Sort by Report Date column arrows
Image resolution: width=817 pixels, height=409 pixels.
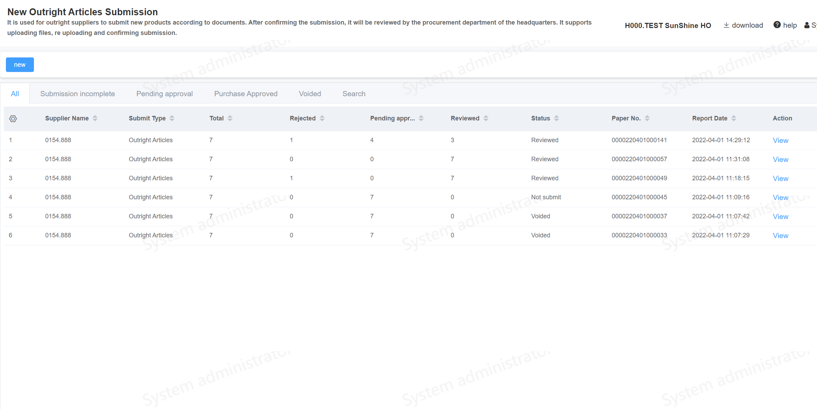coord(734,118)
